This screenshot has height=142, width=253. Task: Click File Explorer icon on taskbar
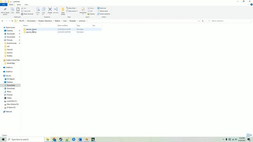pyautogui.click(x=48, y=139)
